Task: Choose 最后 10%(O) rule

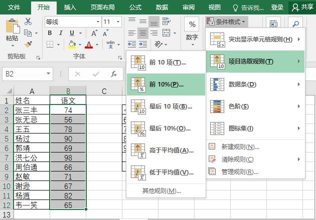Action: pos(166,128)
